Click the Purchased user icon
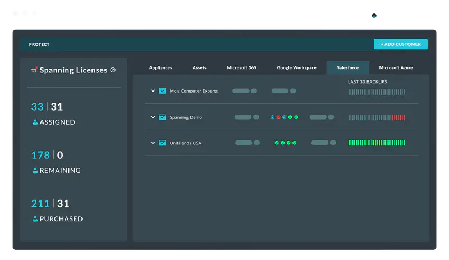 click(35, 219)
